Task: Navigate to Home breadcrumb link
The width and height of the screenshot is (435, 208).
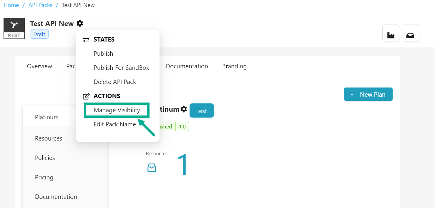Action: click(x=11, y=5)
